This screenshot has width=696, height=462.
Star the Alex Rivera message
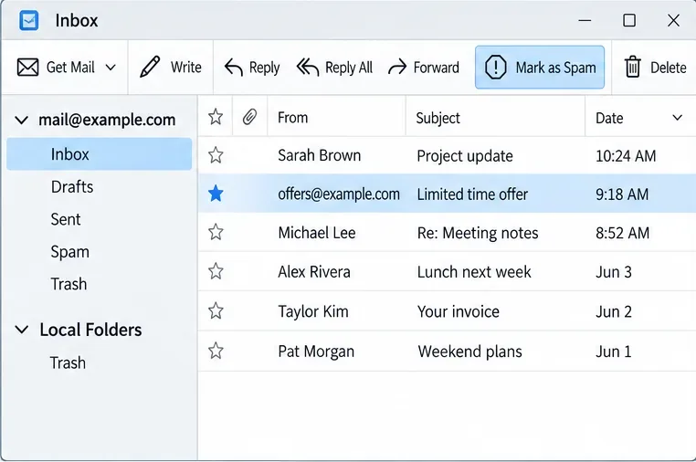pos(216,271)
